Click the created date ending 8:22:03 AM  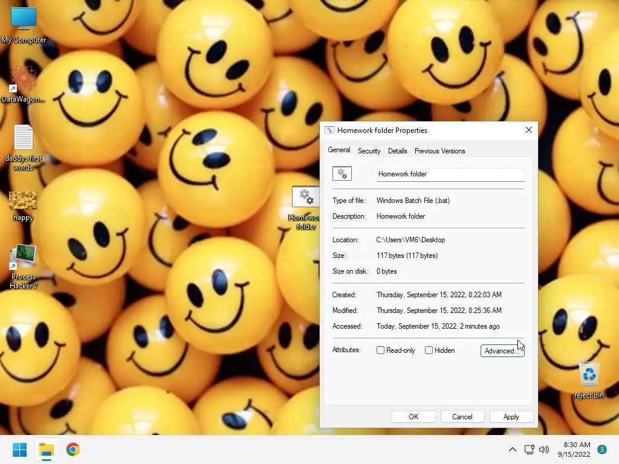point(439,295)
